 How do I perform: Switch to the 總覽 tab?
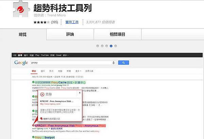23,34
